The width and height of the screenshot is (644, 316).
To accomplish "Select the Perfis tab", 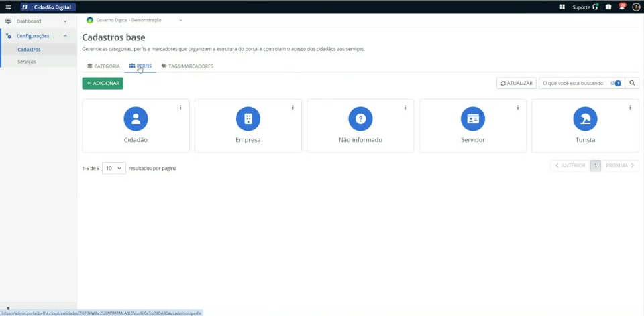I will point(140,66).
